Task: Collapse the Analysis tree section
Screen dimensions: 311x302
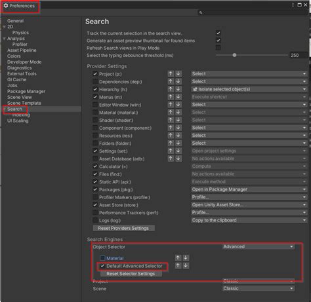Action: pos(4,39)
